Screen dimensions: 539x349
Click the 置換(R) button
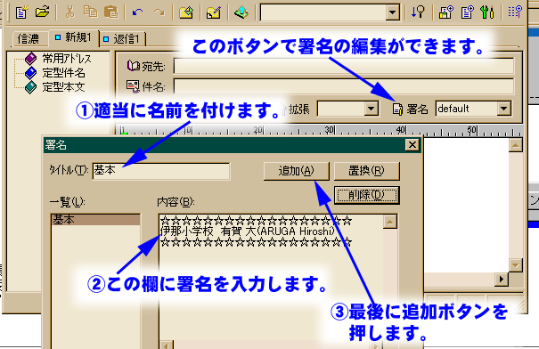366,171
